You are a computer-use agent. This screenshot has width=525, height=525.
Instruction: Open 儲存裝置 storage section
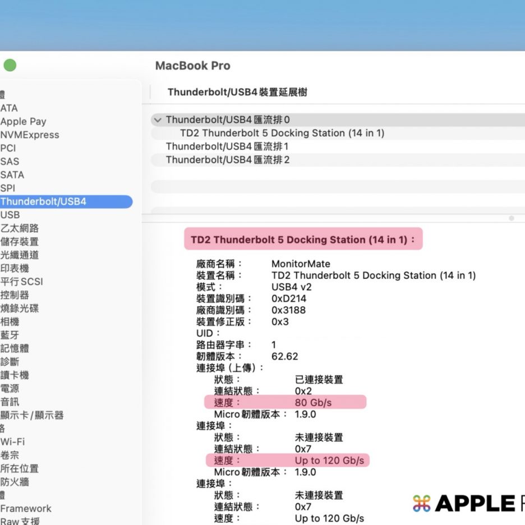(x=20, y=242)
